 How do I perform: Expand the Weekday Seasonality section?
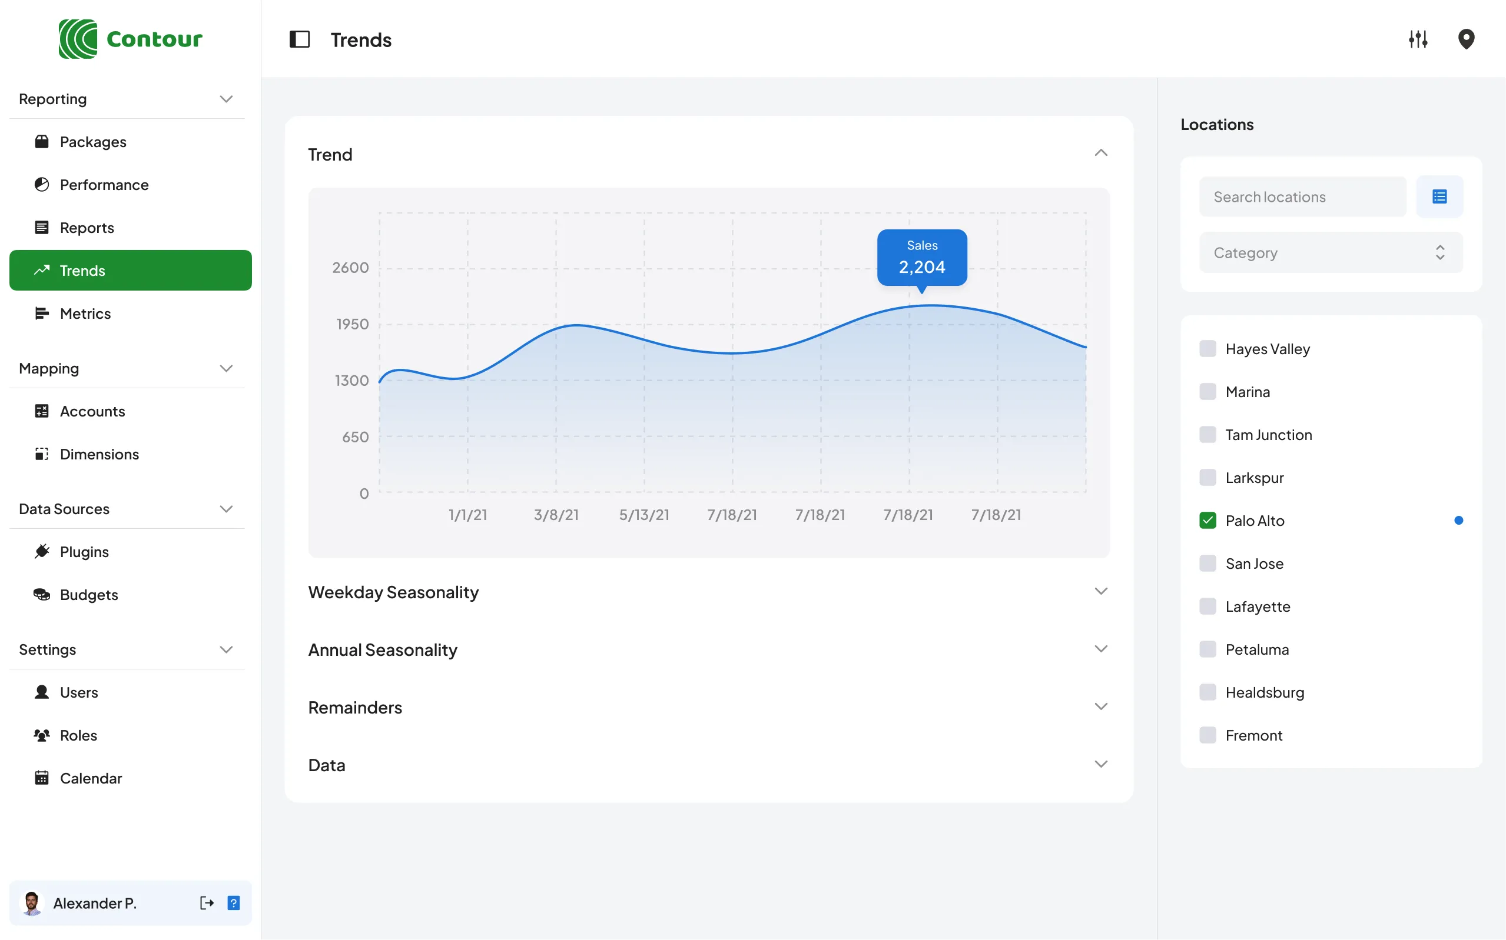(x=1100, y=591)
